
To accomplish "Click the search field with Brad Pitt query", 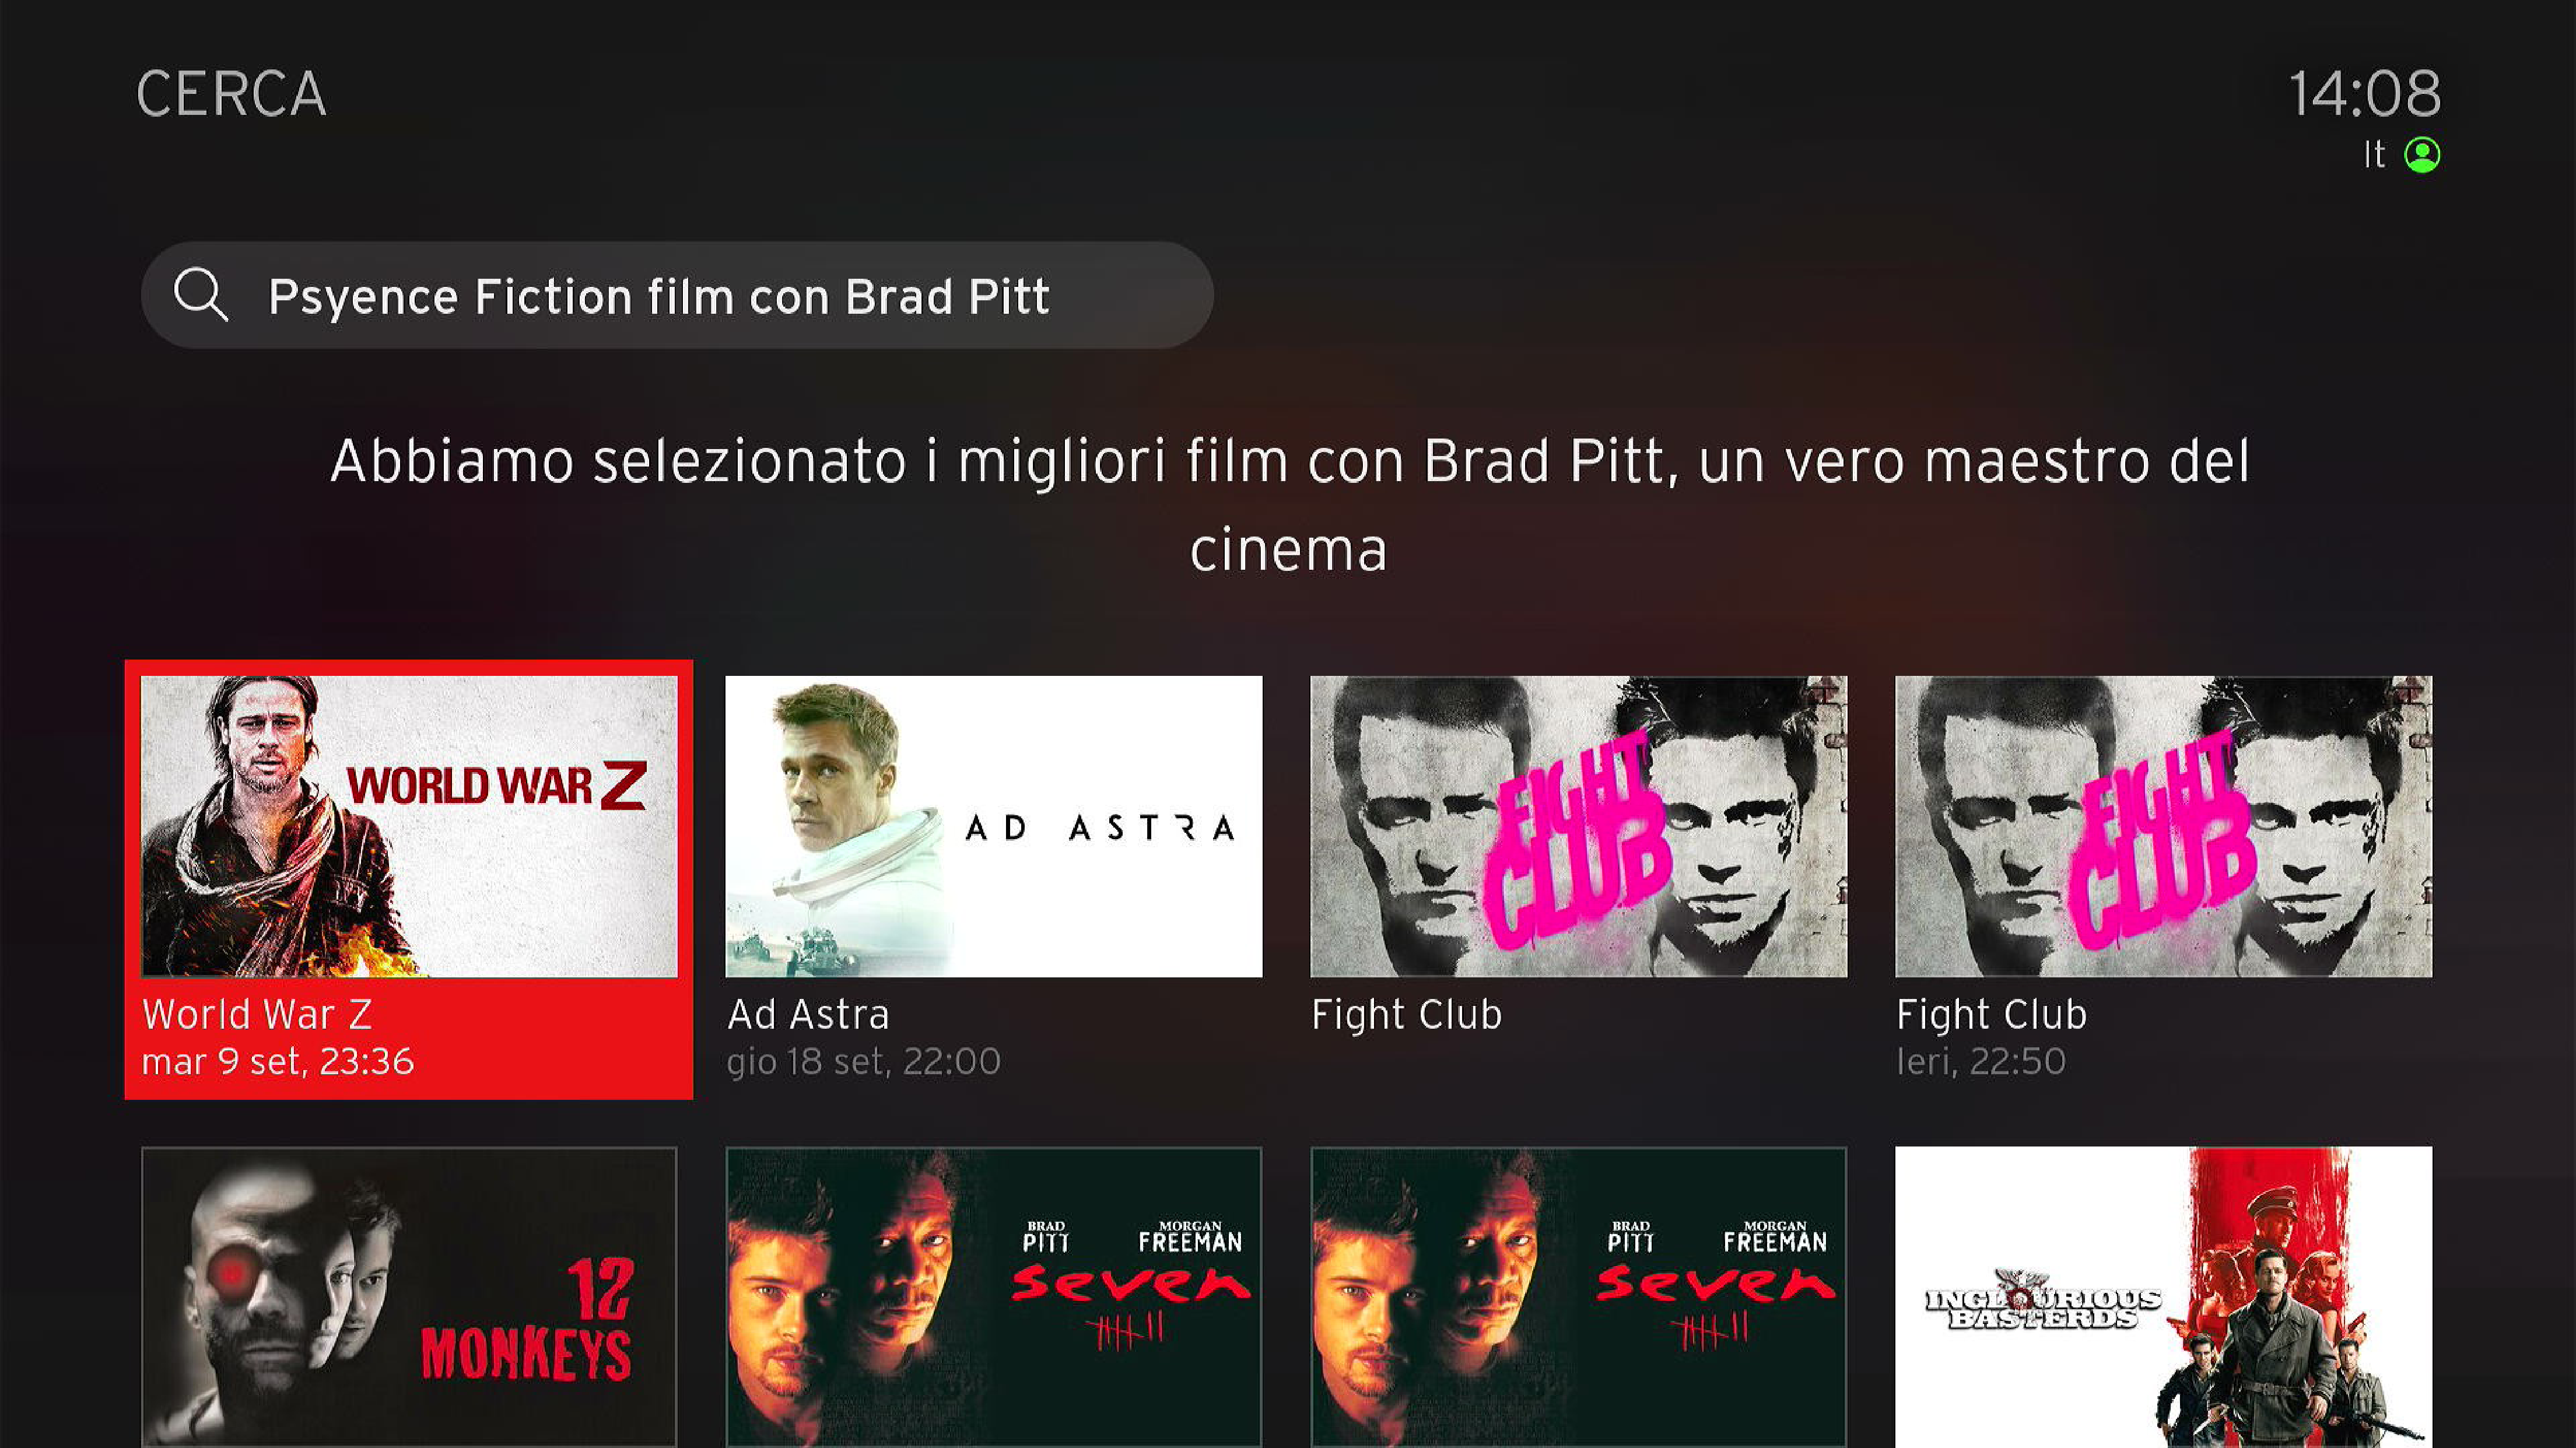I will (x=677, y=295).
